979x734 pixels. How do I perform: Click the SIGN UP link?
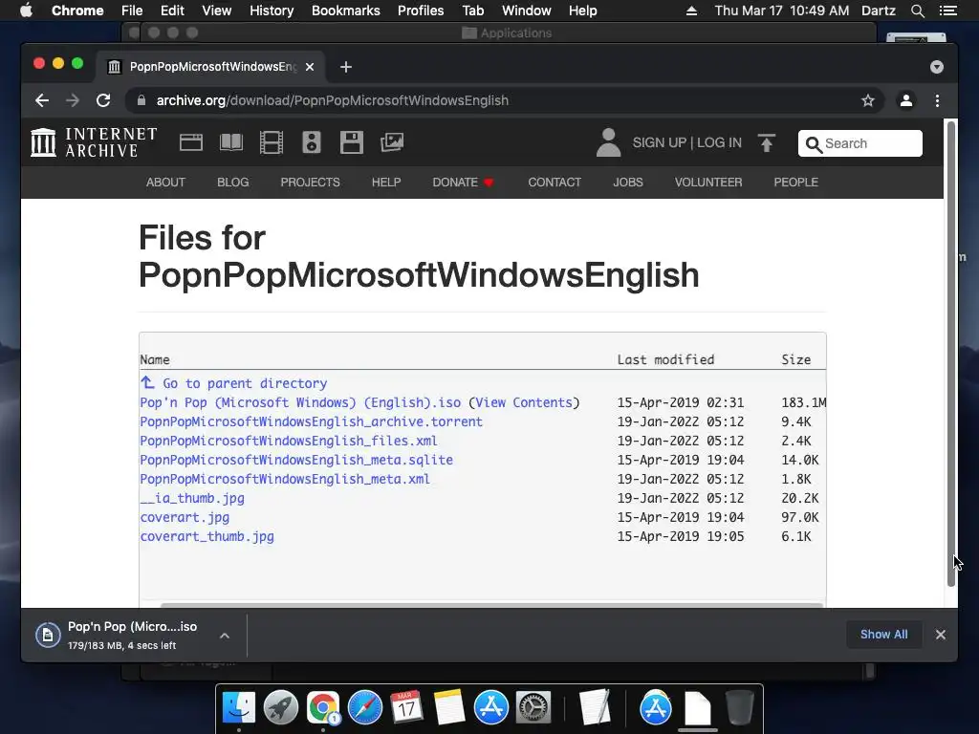pyautogui.click(x=660, y=143)
